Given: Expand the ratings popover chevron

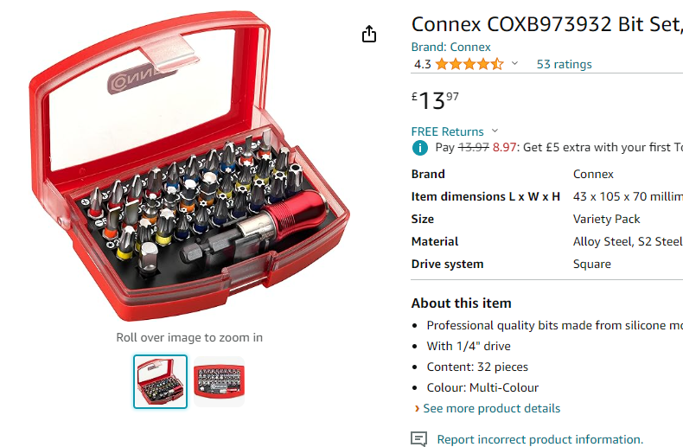Looking at the screenshot, I should 515,64.
